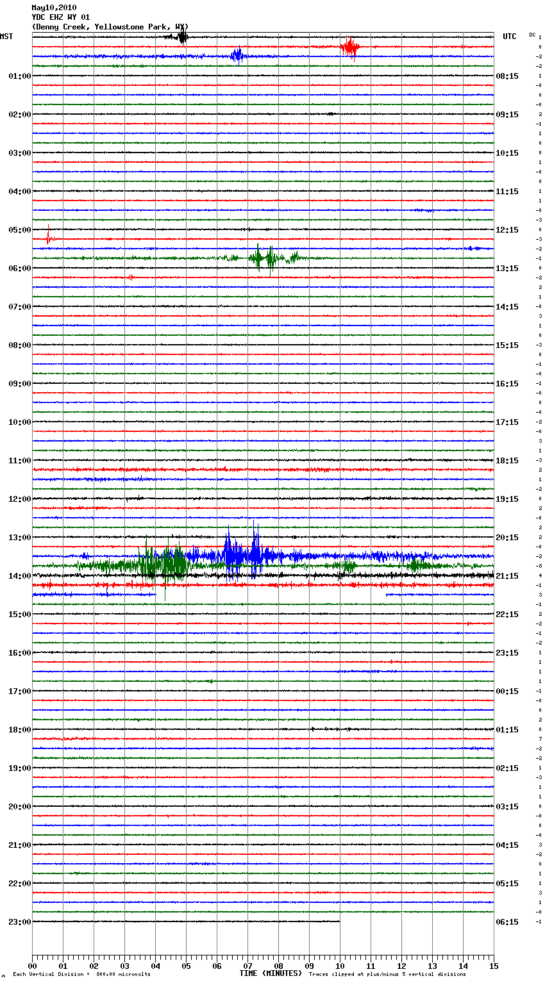The height and width of the screenshot is (983, 545).
Task: Click the red seismic burst near minute 10
Action: click(x=349, y=47)
